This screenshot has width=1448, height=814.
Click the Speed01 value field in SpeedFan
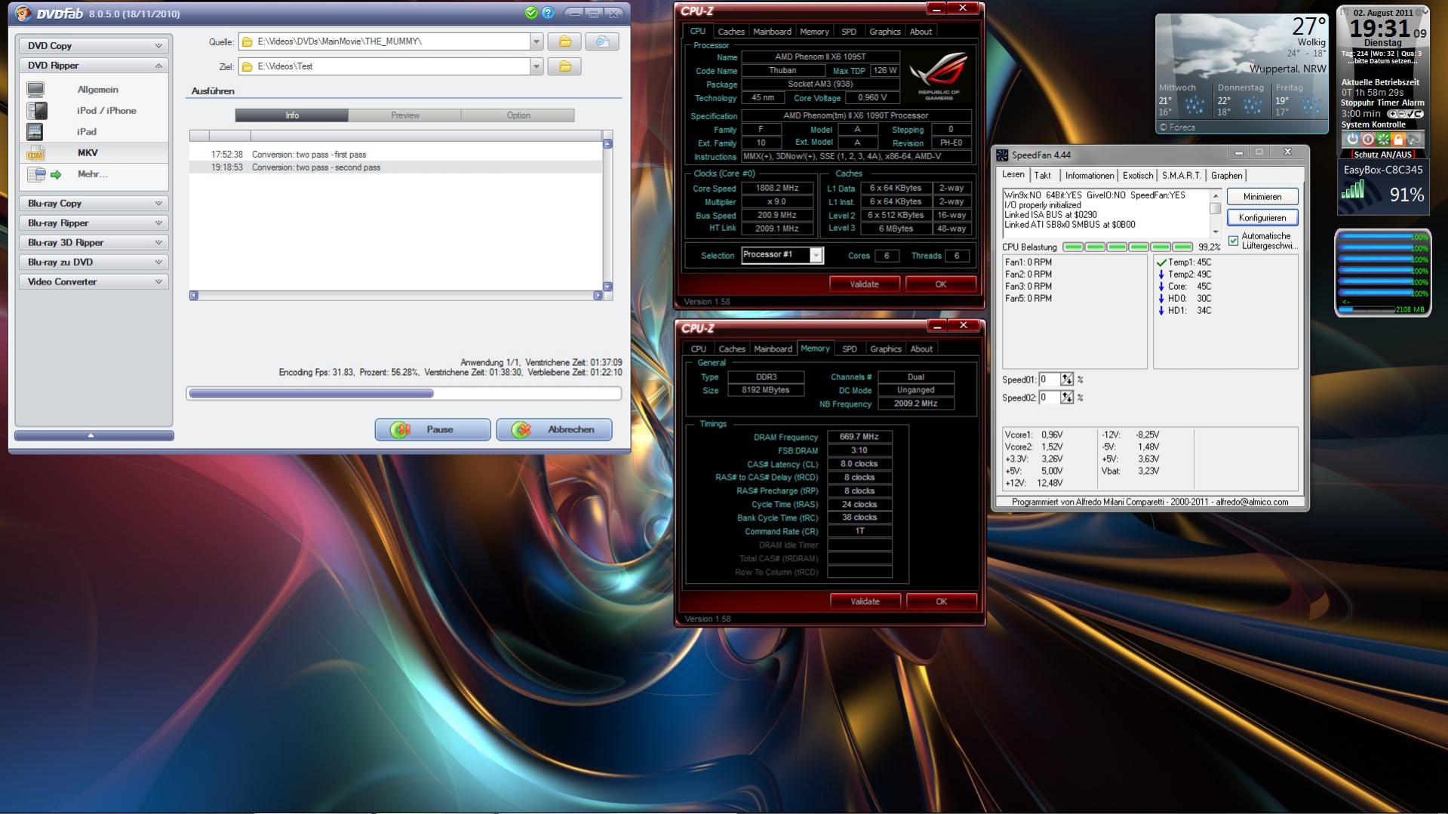click(1049, 379)
